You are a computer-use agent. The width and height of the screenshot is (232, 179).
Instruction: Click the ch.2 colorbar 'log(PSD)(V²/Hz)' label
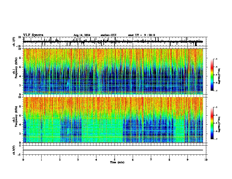[219, 124]
